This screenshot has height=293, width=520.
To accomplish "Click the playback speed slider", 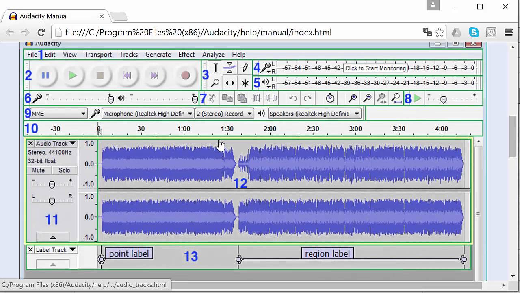I will pos(452,98).
